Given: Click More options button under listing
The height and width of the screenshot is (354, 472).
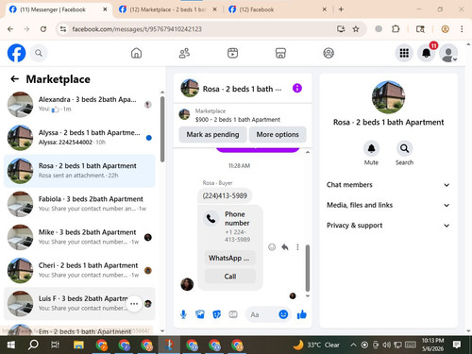Looking at the screenshot, I should 278,135.
